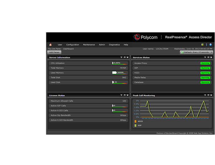Open the Configuration menu
Screen dimensions: 215x165
[72, 45]
